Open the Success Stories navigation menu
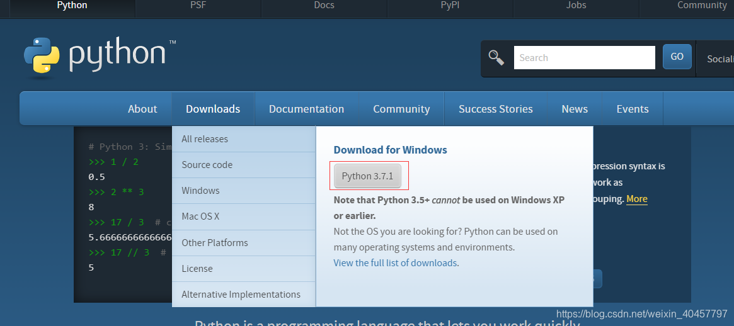This screenshot has width=734, height=326. [496, 109]
